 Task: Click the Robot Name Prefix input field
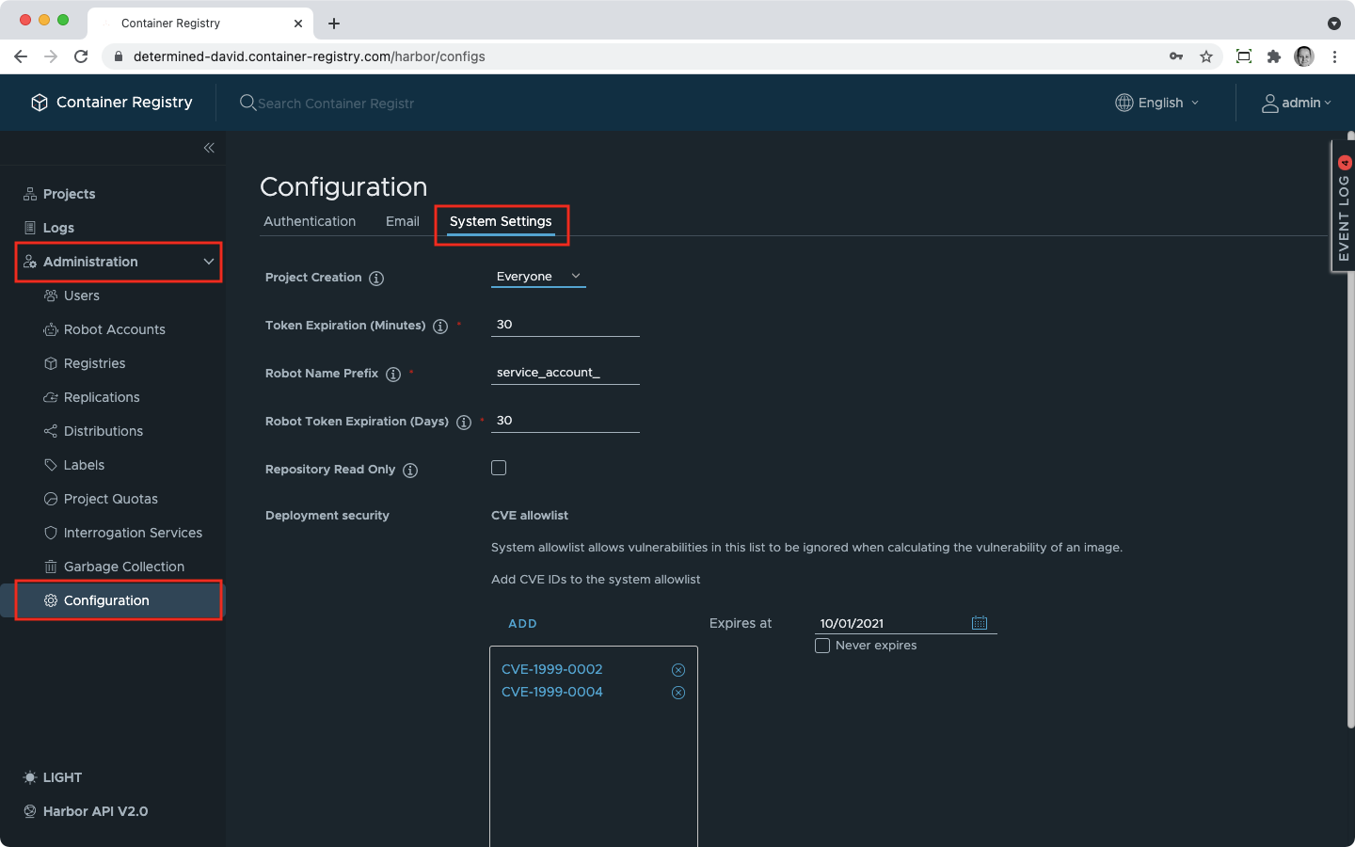point(566,373)
